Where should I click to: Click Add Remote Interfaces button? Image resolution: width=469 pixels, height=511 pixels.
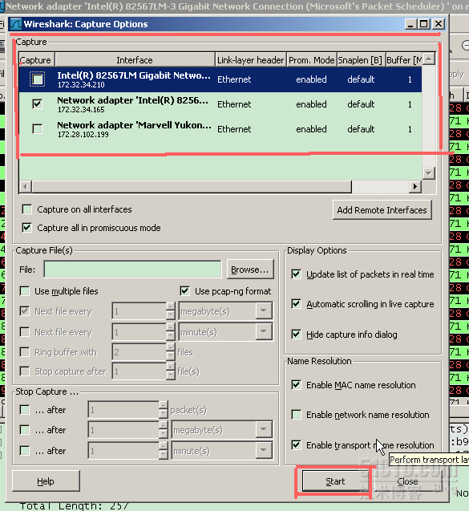(382, 210)
